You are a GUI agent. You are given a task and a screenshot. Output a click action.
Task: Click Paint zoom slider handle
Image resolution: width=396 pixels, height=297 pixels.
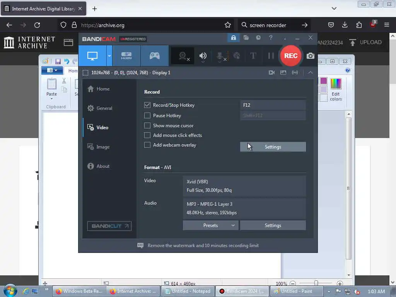(316, 283)
